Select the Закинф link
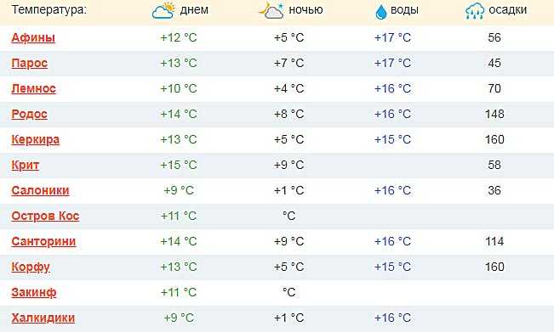554x332 pixels. tap(34, 293)
